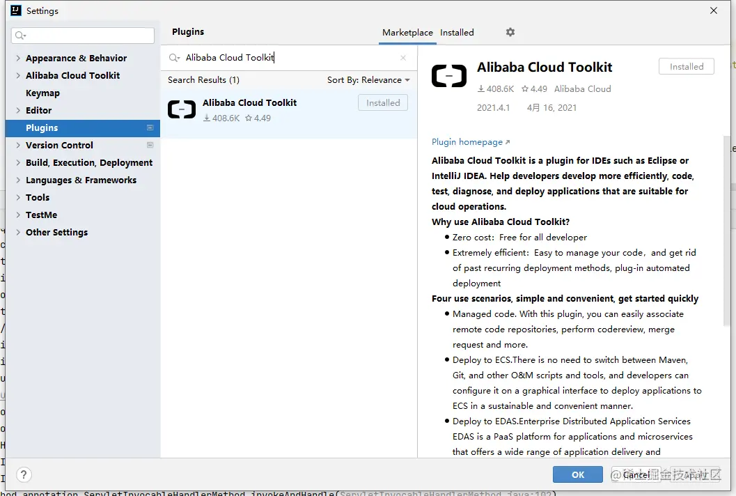Screen dimensions: 736x496
Task: Click the IntelliJ icon in the title bar
Action: (x=16, y=10)
